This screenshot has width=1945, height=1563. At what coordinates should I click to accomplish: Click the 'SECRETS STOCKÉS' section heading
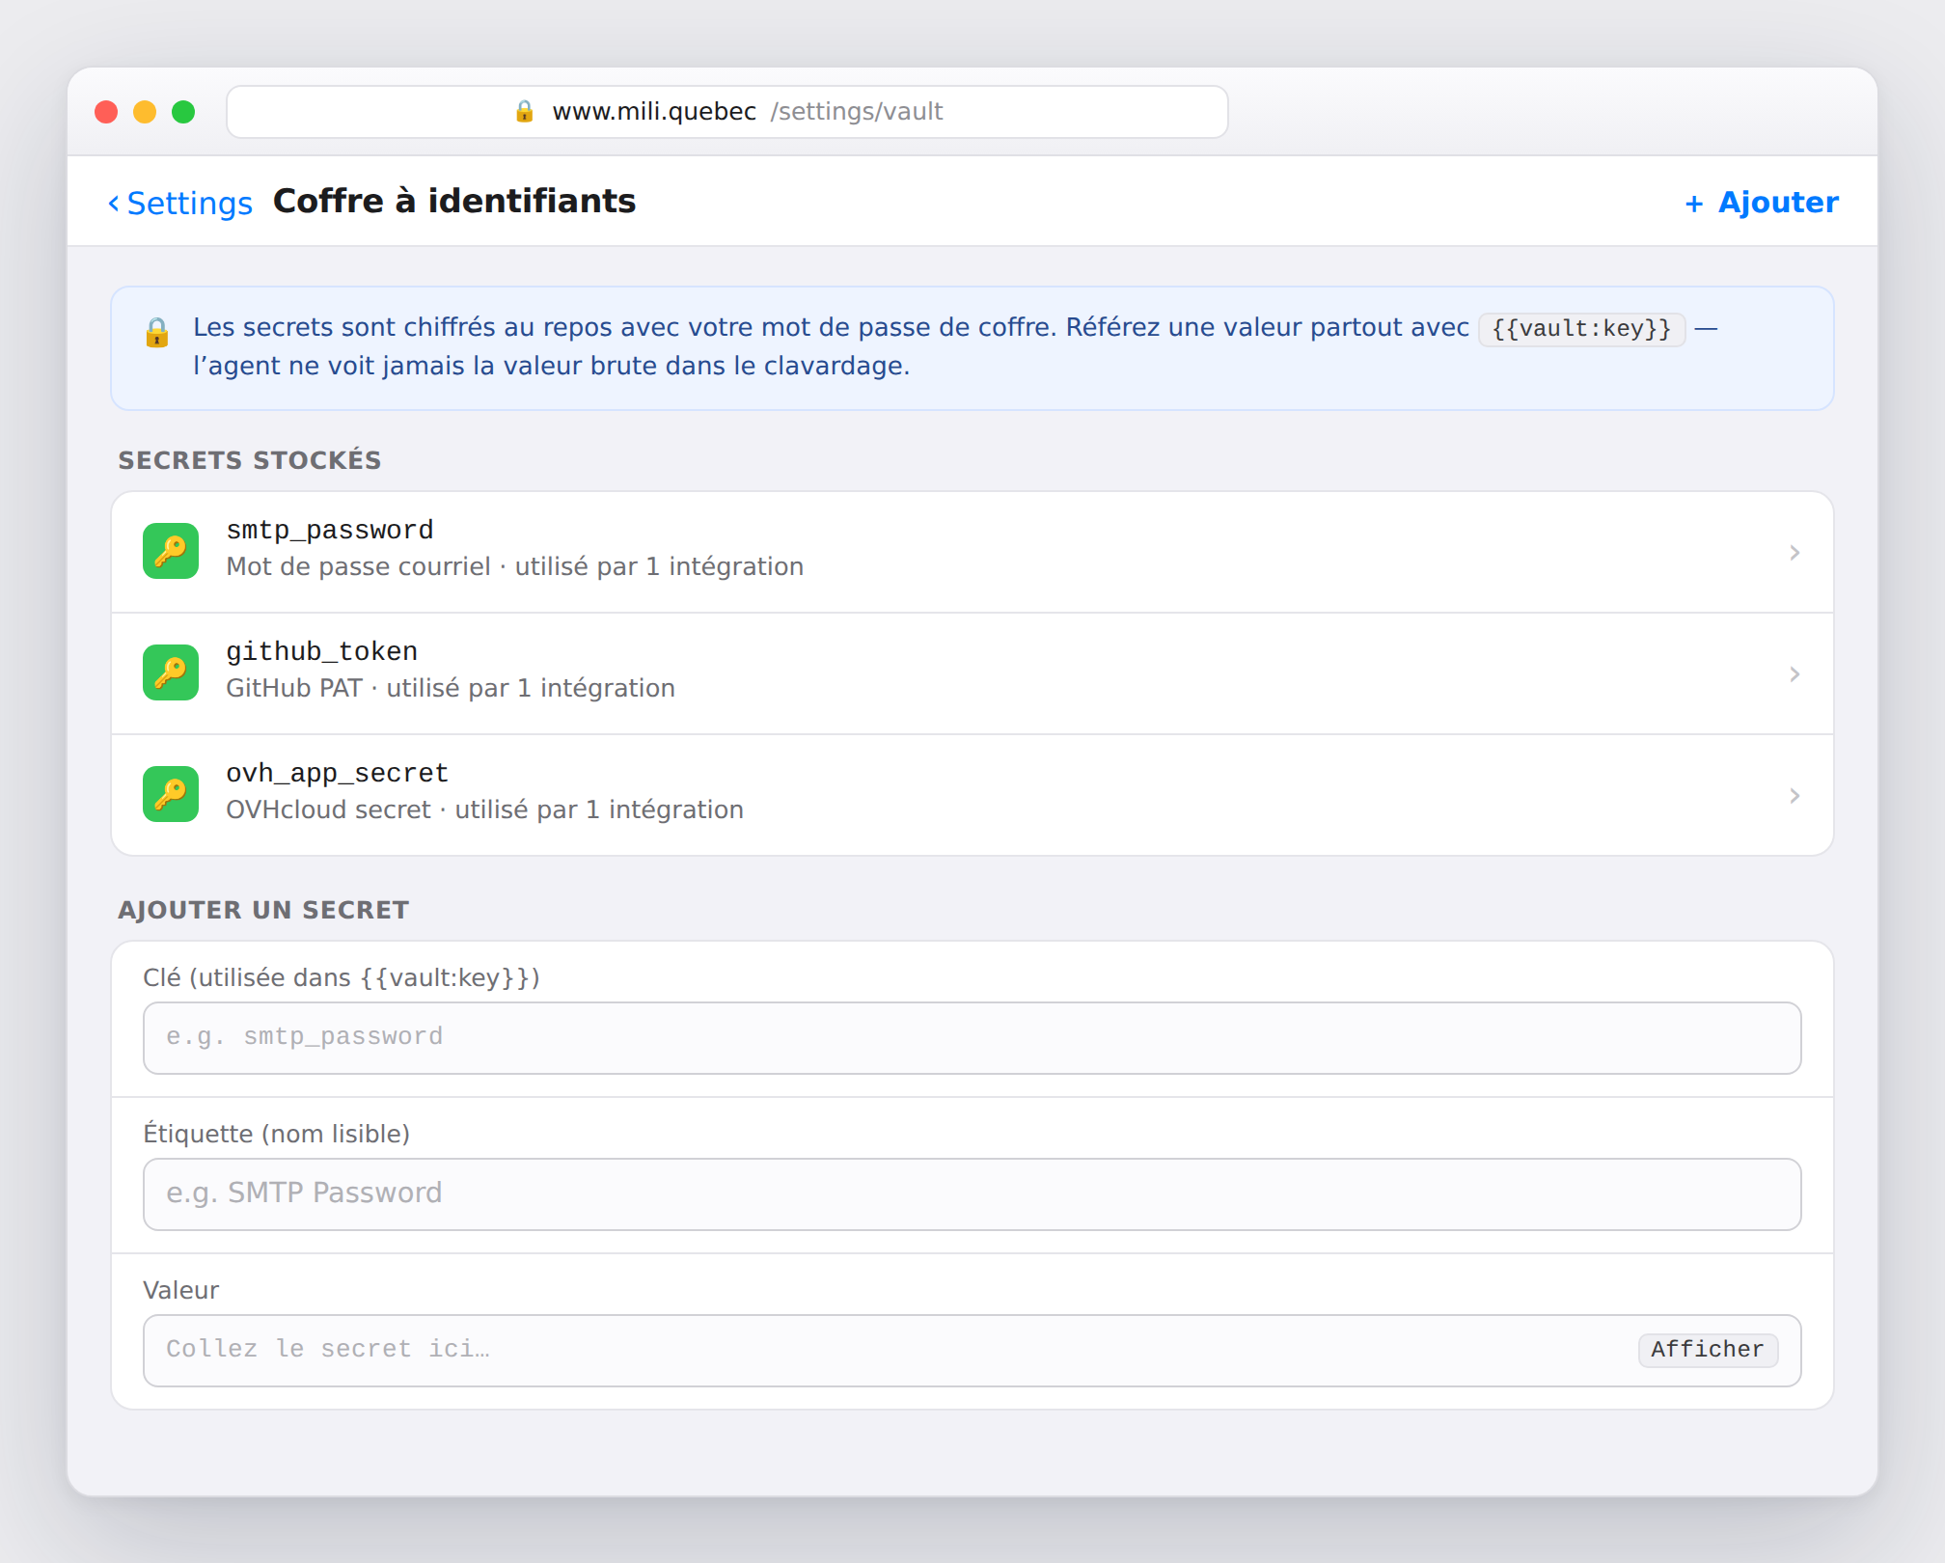click(250, 460)
